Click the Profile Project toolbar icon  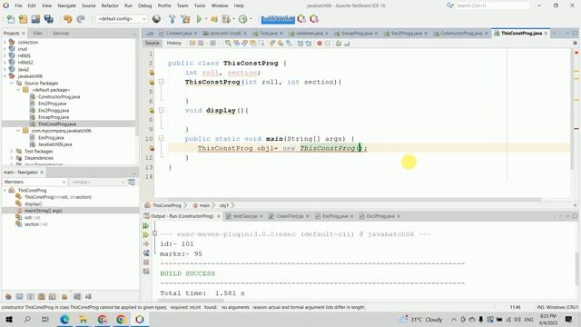(x=243, y=19)
